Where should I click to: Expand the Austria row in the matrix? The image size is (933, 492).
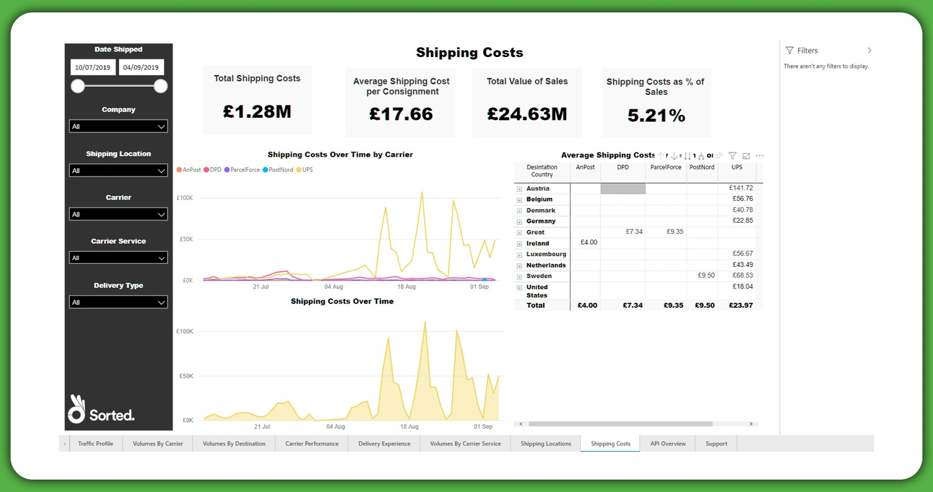pos(520,188)
